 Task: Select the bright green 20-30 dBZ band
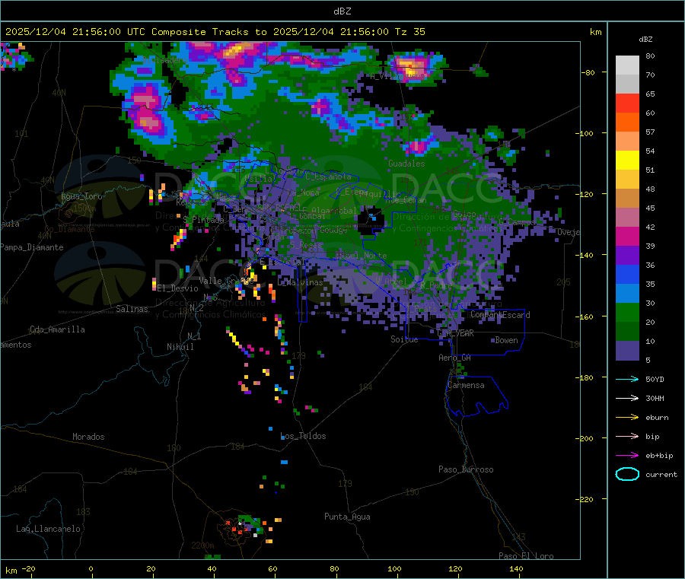pyautogui.click(x=627, y=313)
